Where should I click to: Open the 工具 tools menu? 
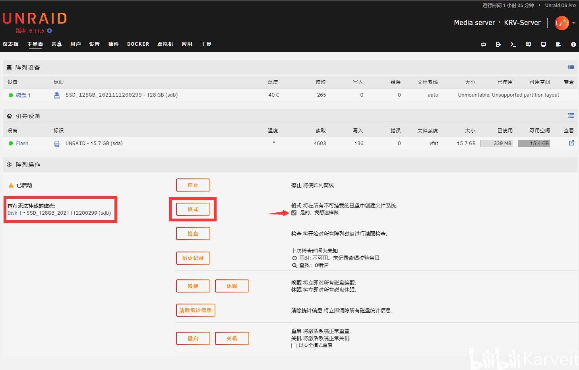coord(206,44)
